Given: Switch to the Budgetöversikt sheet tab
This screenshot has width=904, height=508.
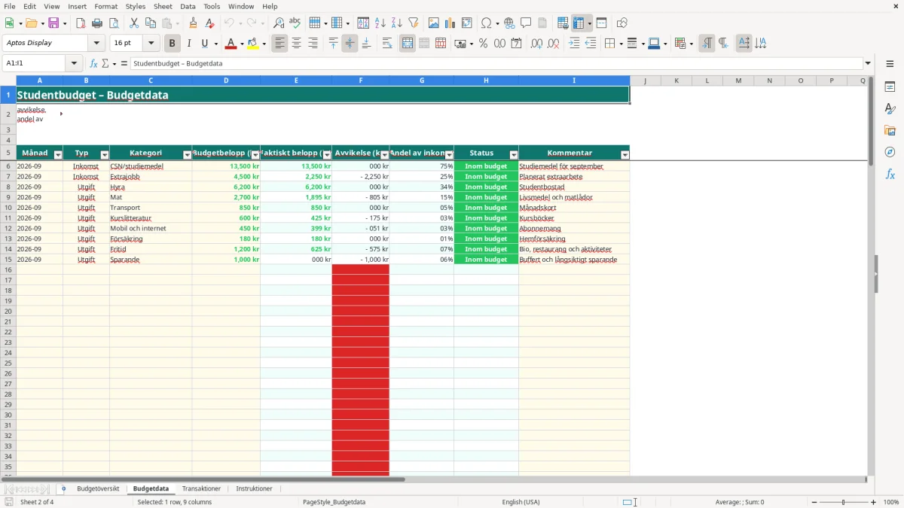Looking at the screenshot, I should 98,488.
